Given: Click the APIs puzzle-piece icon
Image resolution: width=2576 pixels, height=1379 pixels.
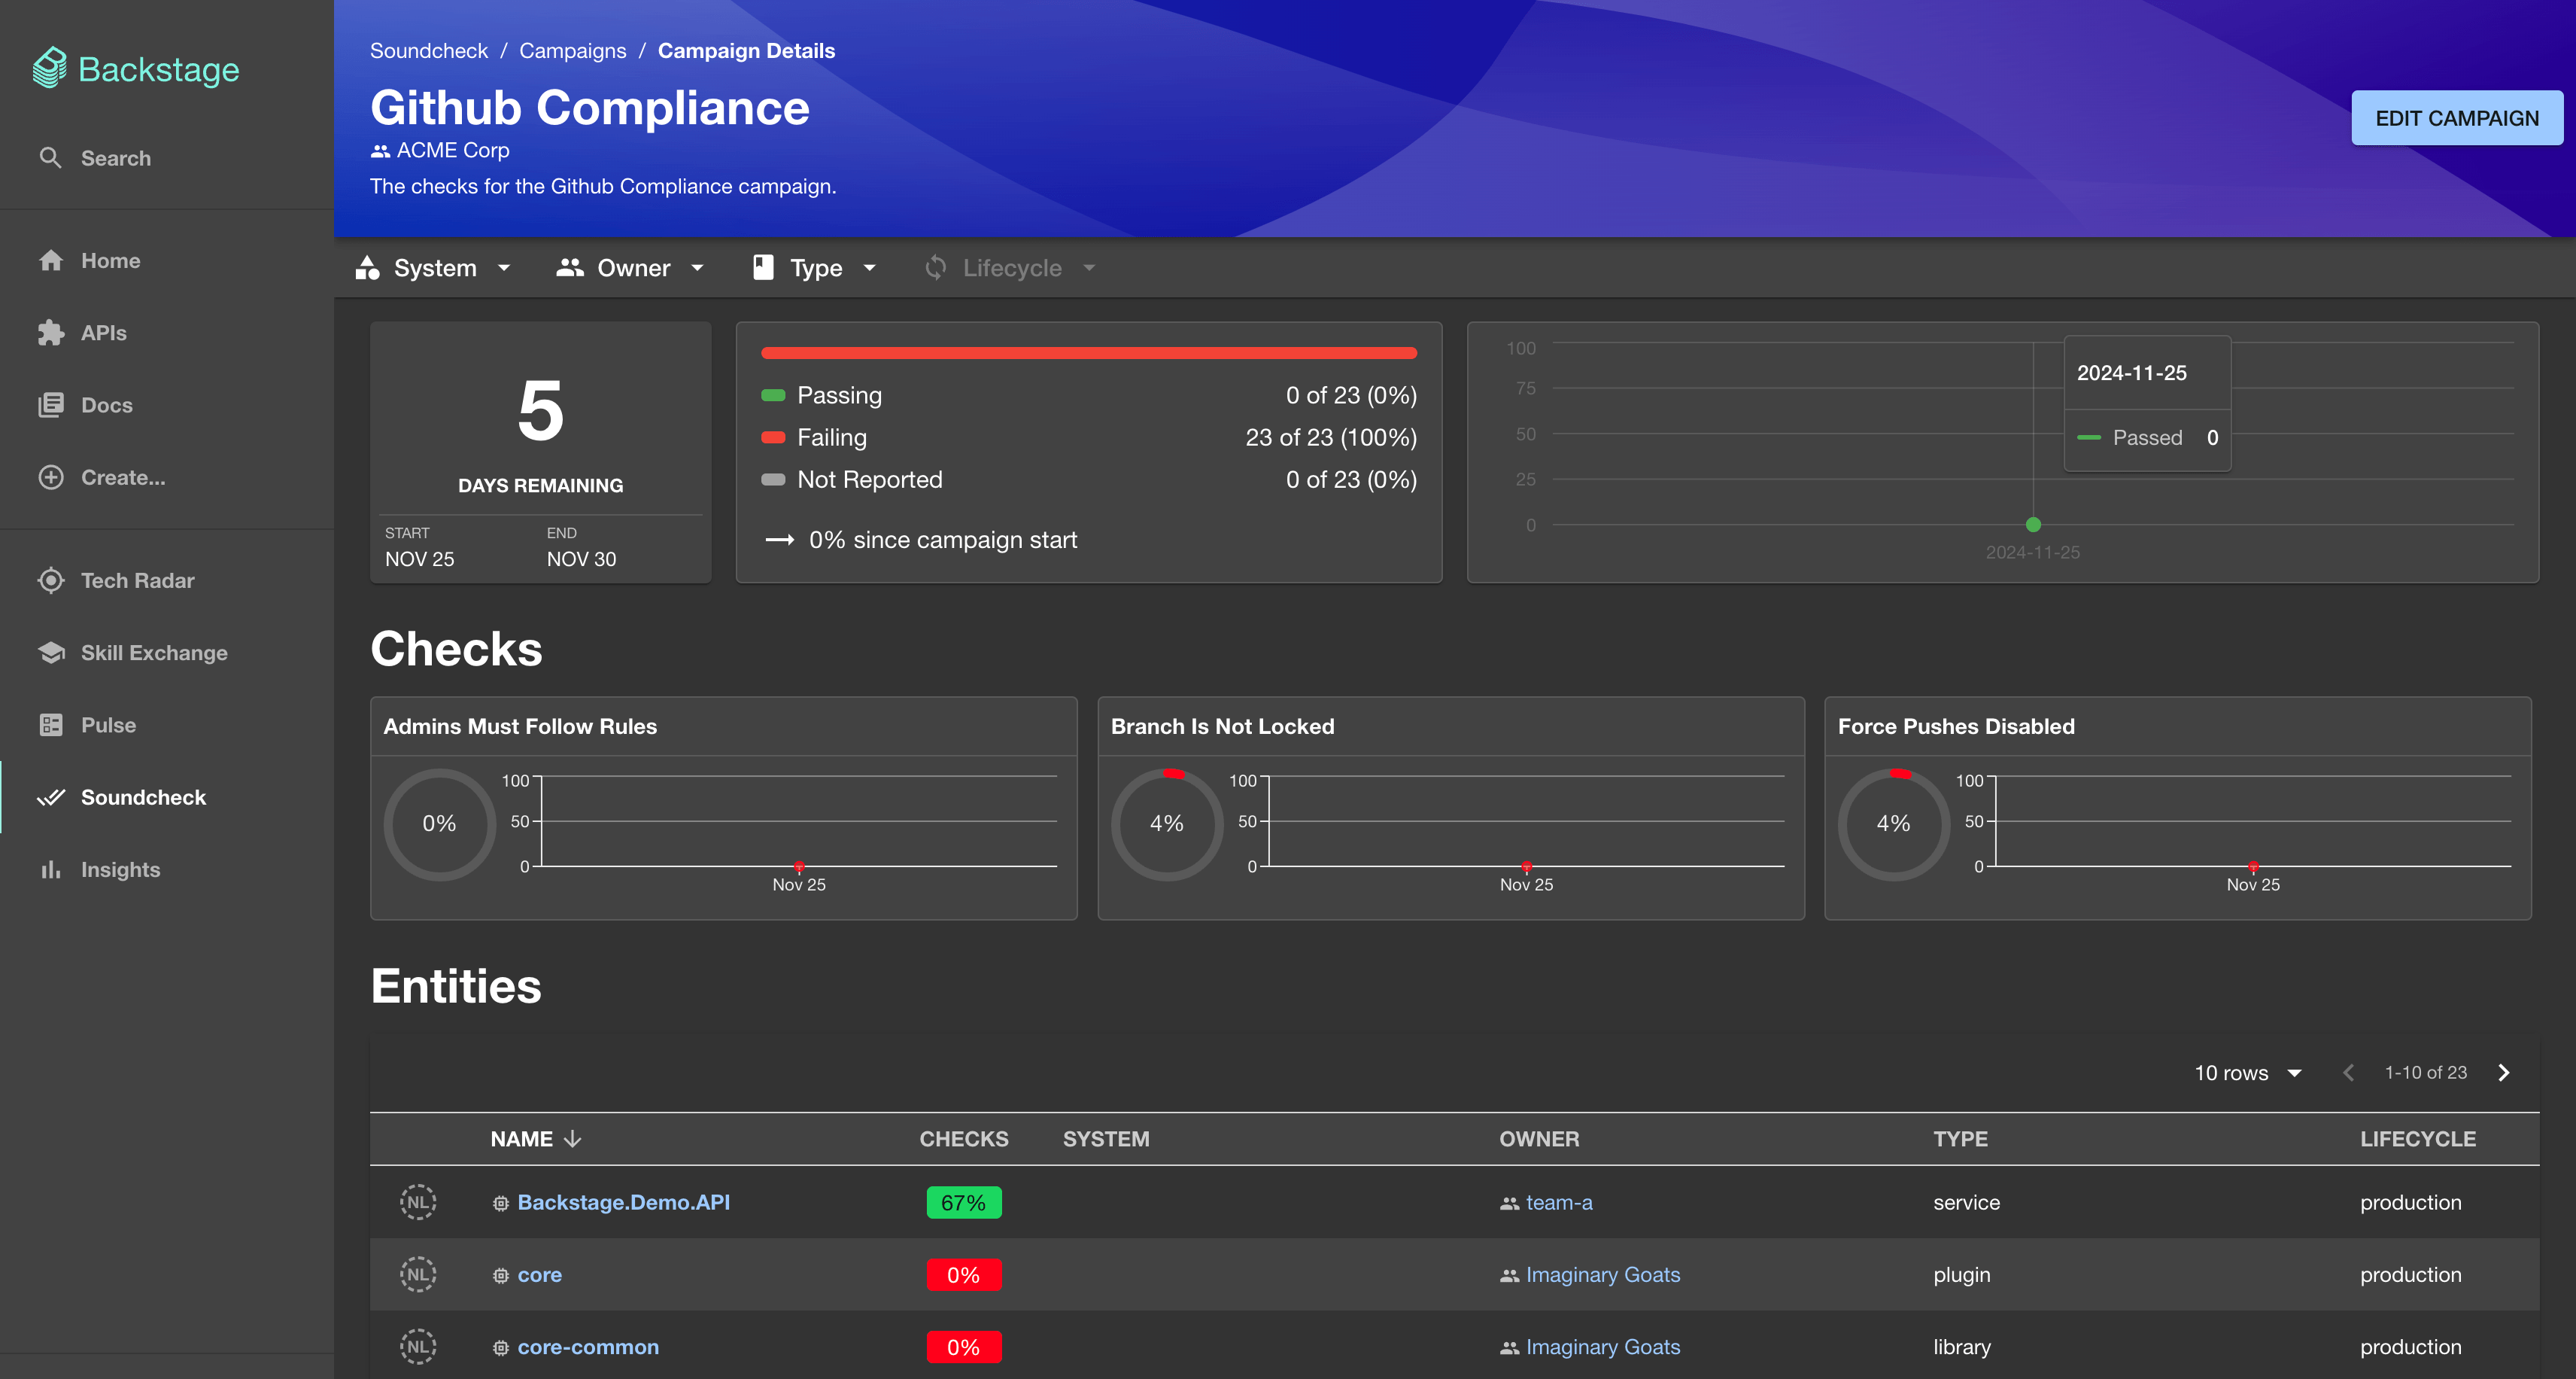Looking at the screenshot, I should coord(51,332).
